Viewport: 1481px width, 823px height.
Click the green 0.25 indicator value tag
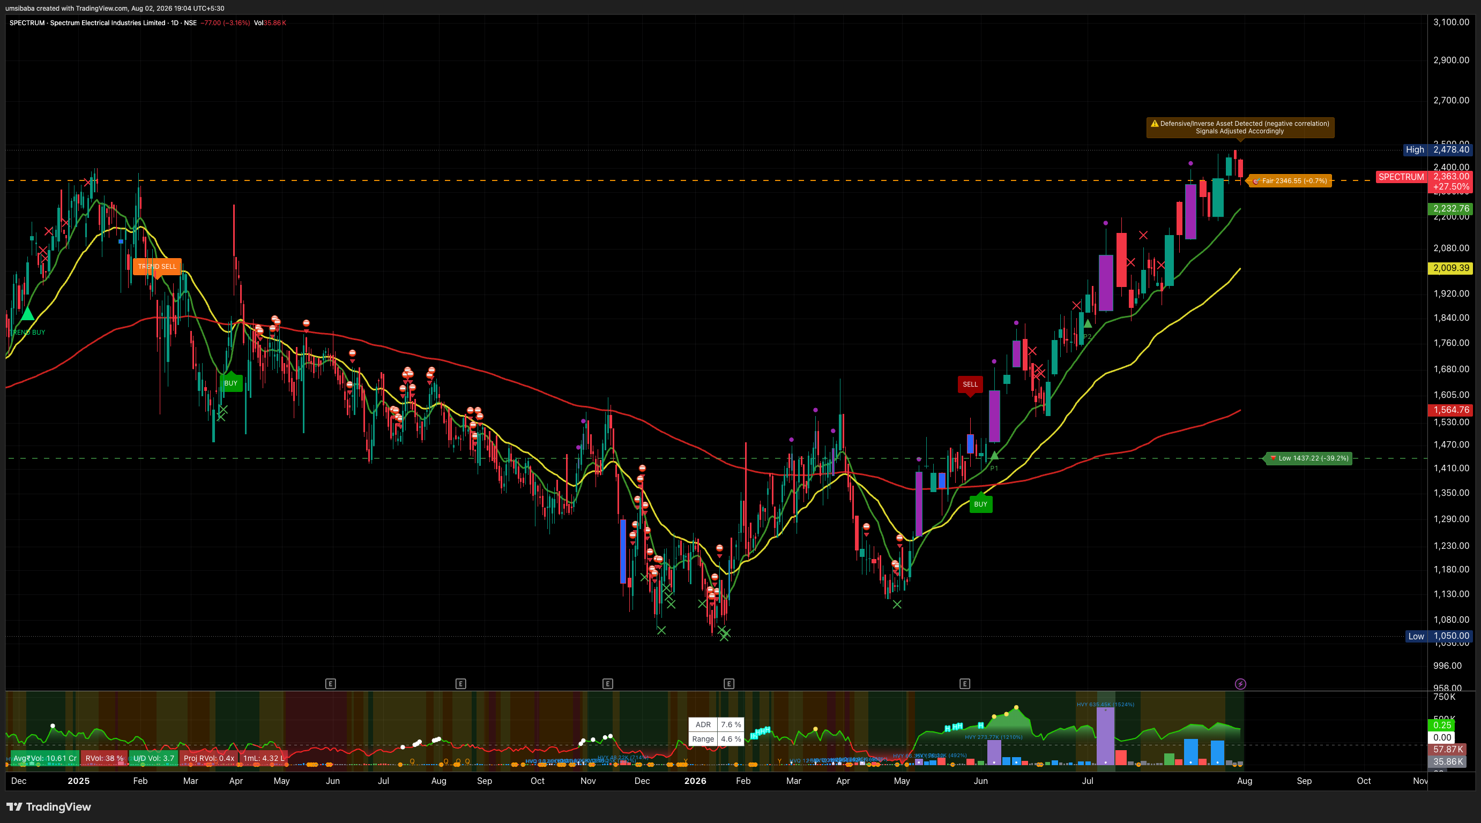click(x=1441, y=725)
